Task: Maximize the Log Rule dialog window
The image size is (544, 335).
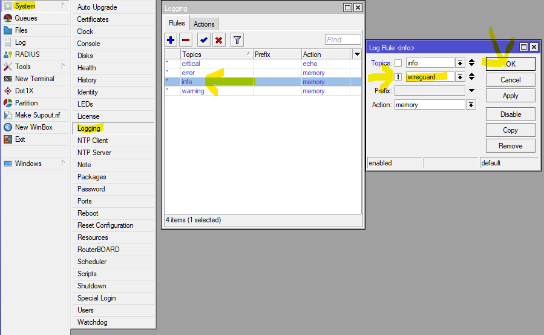Action: tap(523, 47)
